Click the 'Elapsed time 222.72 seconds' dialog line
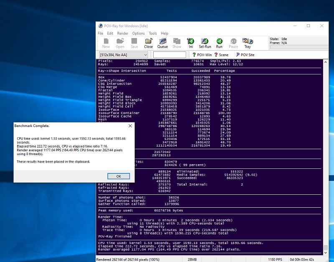Image resolution: width=334 pixels, height=262 pixels. pos(62,146)
